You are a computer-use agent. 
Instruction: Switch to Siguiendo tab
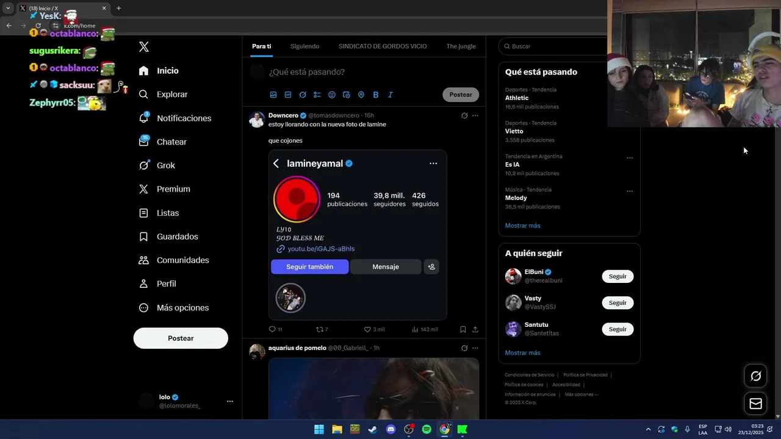coord(304,46)
